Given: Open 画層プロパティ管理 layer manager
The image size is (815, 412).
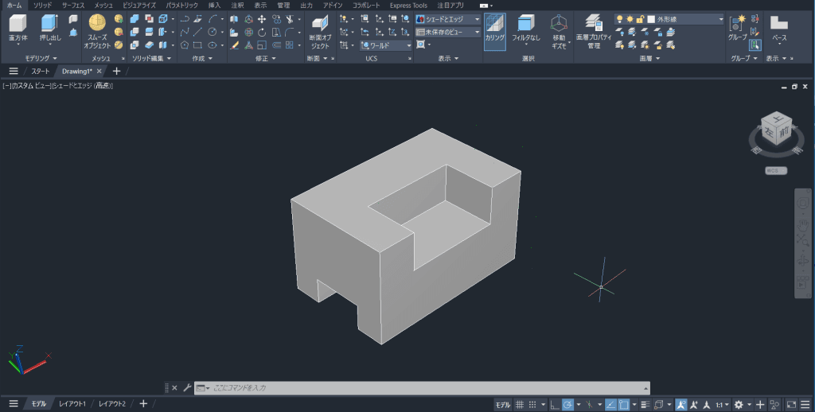Looking at the screenshot, I should 593,30.
